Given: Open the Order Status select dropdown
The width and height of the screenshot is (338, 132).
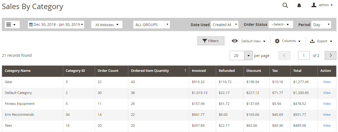Looking at the screenshot, I should (281, 24).
